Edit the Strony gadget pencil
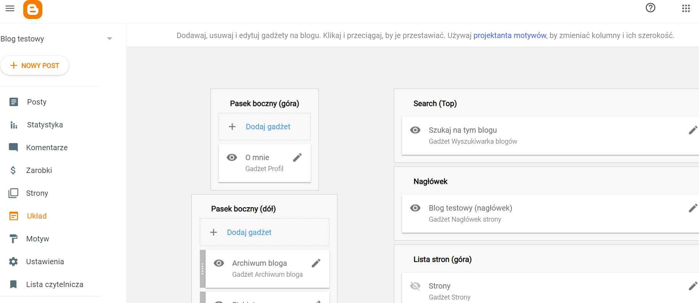The width and height of the screenshot is (699, 303). click(693, 286)
